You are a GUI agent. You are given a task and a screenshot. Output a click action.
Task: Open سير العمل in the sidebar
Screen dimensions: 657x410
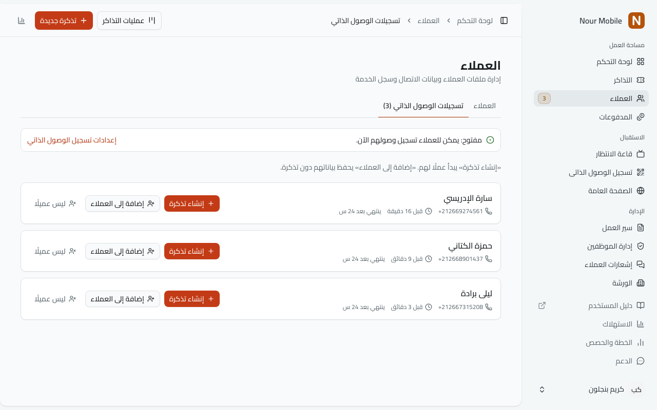(x=591, y=228)
